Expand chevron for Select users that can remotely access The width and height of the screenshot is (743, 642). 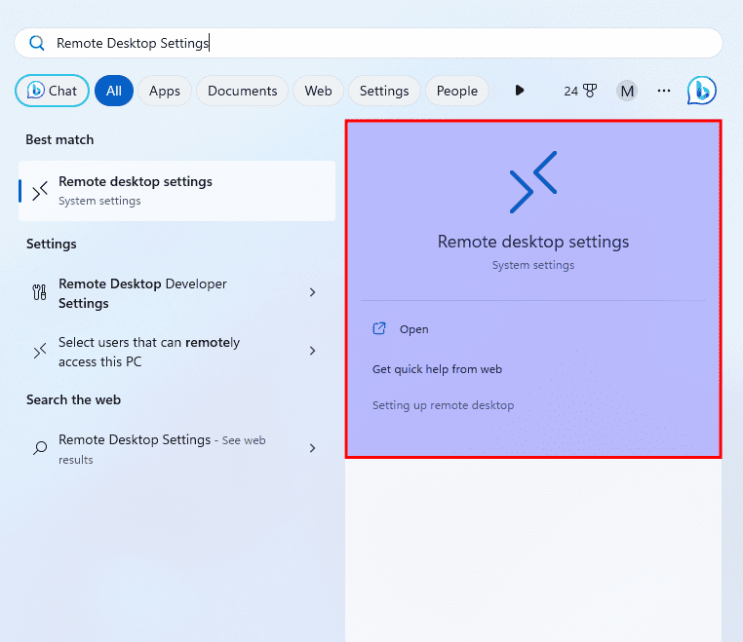point(312,351)
